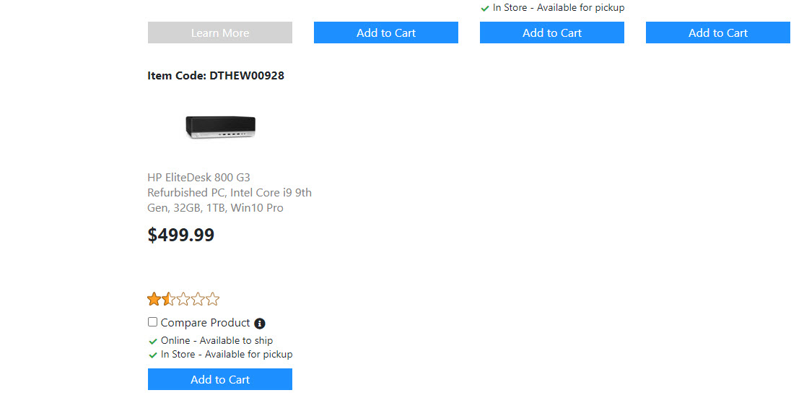
Task: Click the Online - Available to ship text
Action: click(x=217, y=340)
